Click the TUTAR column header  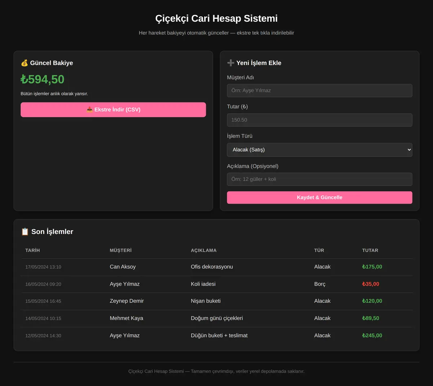click(370, 250)
